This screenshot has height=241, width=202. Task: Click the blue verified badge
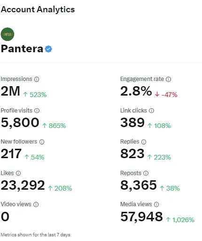48,49
